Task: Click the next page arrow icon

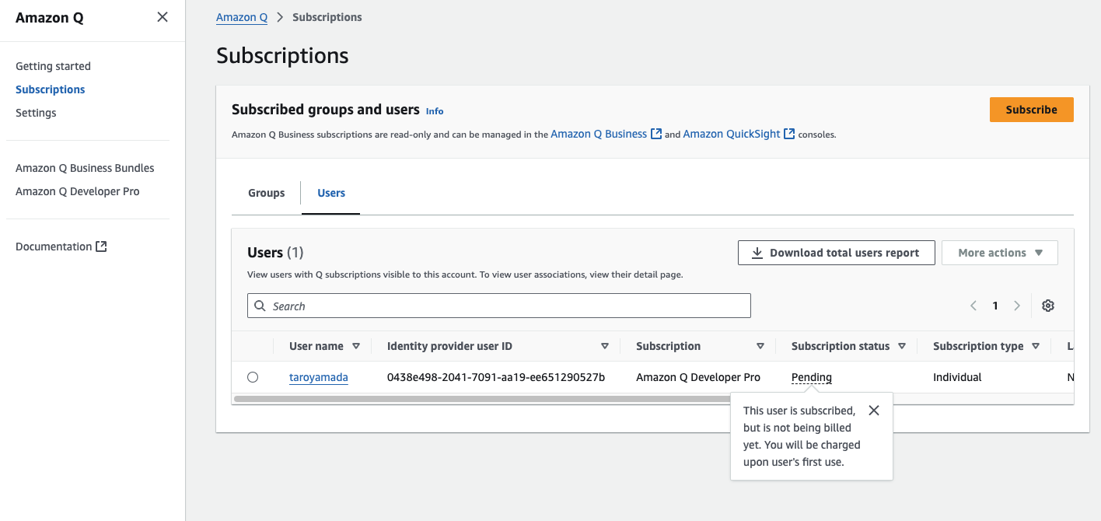Action: [x=1017, y=305]
